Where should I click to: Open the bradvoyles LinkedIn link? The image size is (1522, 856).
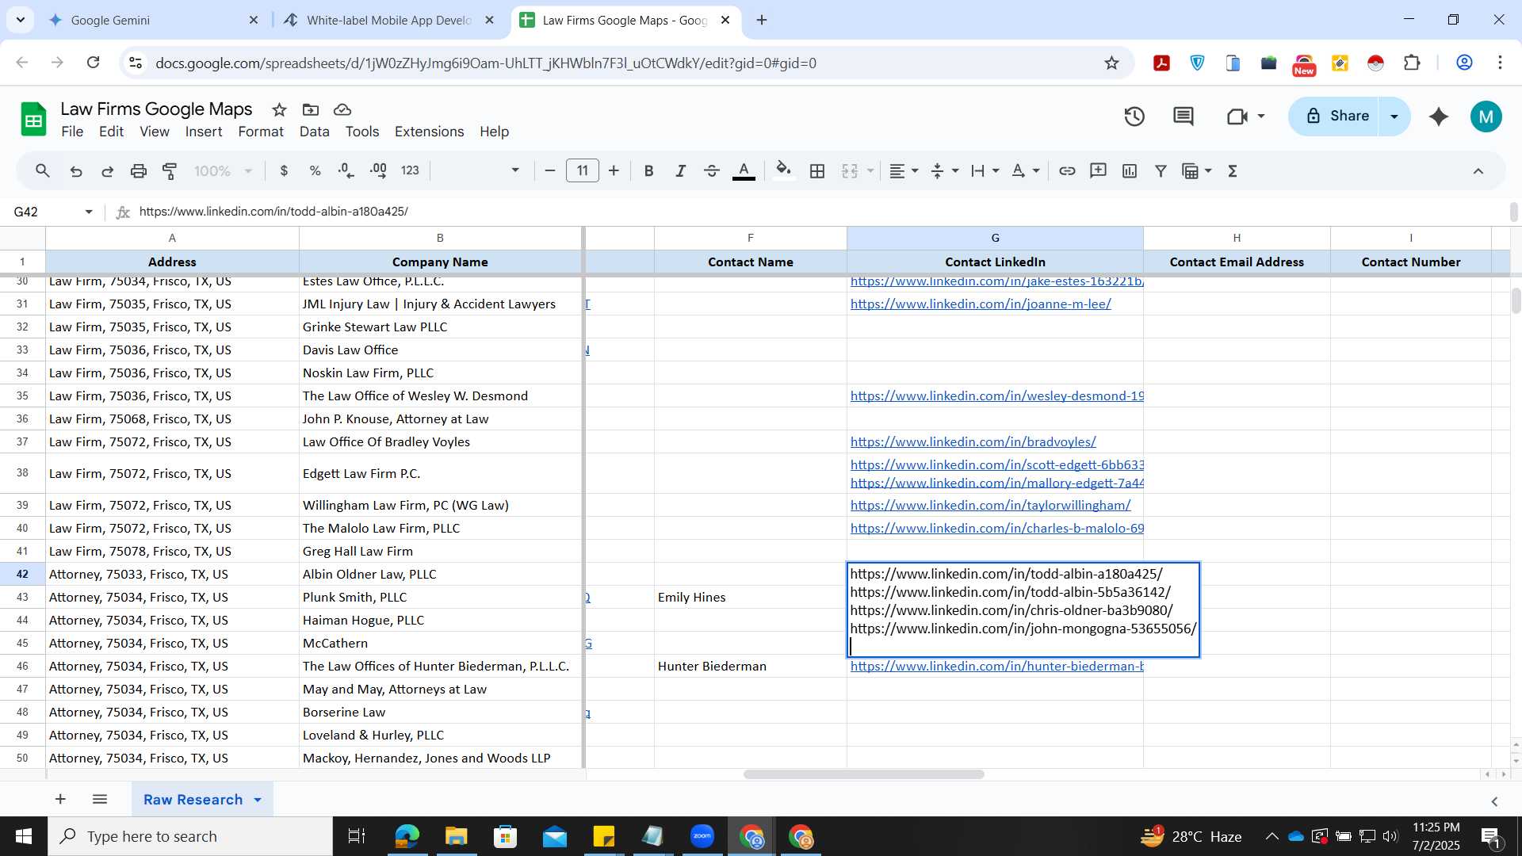coord(973,441)
